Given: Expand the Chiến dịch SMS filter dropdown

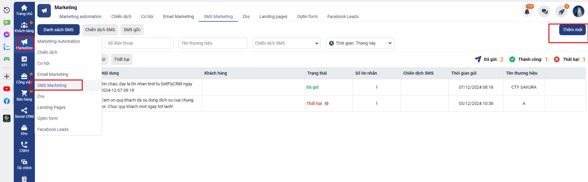Looking at the screenshot, I should (x=286, y=43).
